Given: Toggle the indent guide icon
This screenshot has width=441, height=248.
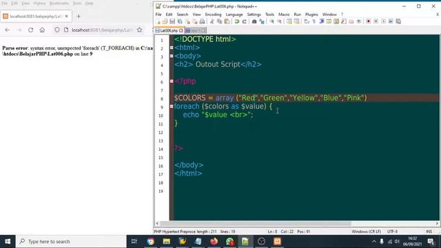Looking at the screenshot, I should pyautogui.click(x=322, y=21).
